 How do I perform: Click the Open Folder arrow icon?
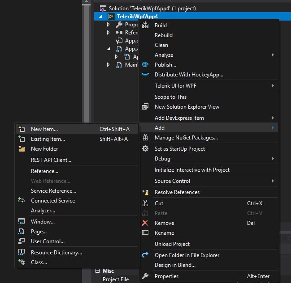coord(145,255)
